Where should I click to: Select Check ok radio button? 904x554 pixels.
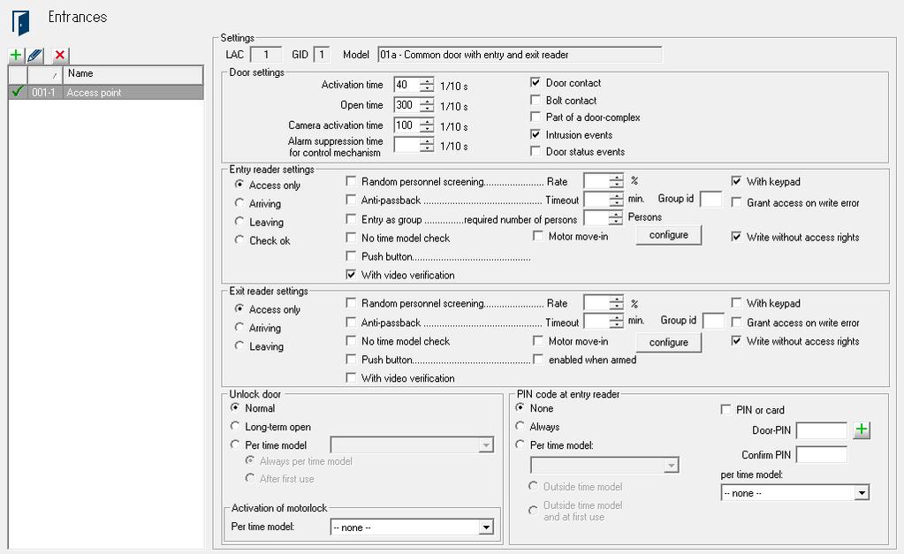pos(239,239)
